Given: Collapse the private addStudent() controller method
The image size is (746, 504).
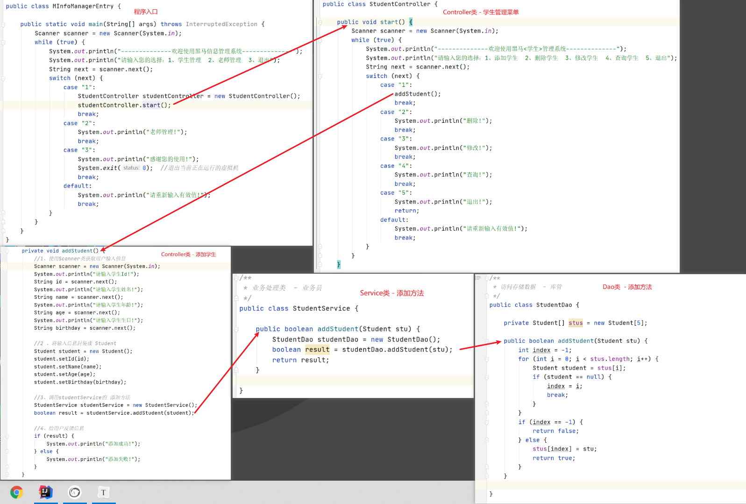Looking at the screenshot, I should [7, 251].
